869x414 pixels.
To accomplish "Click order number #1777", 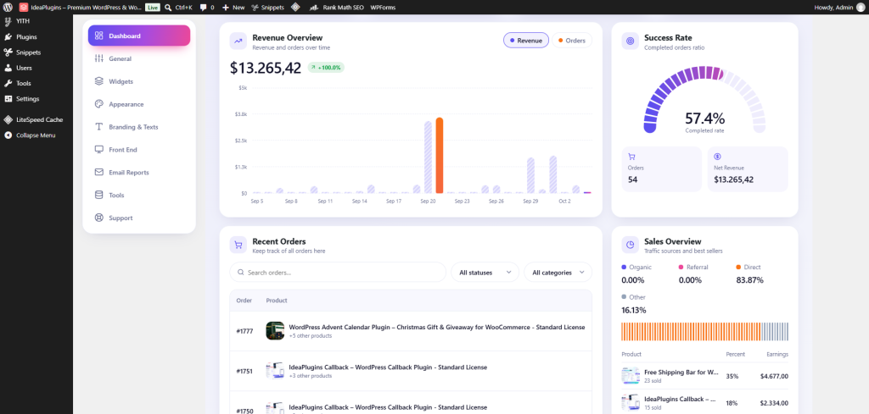I will [244, 331].
